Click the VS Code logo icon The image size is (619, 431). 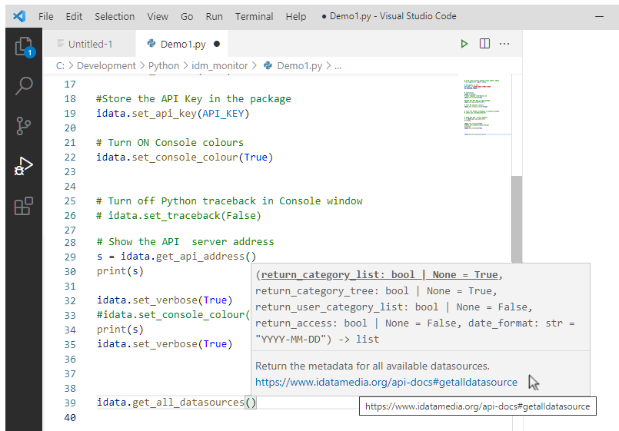tap(19, 16)
